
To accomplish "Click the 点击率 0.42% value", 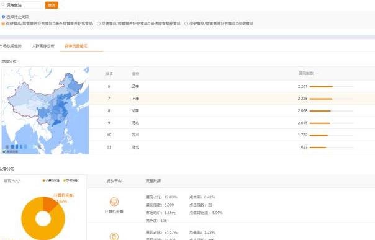I will point(202,197).
